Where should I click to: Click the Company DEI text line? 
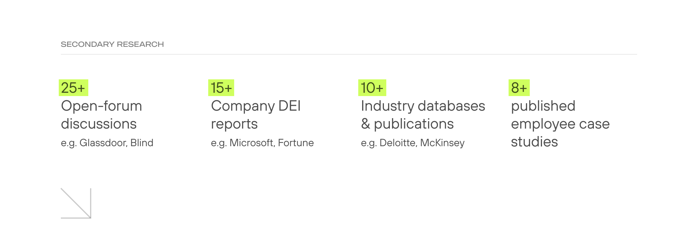256,106
